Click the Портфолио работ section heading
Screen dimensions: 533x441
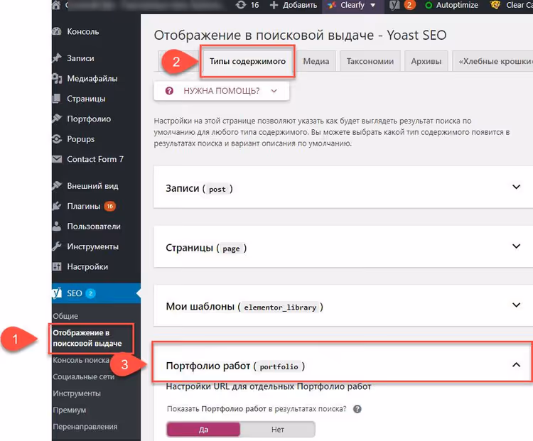235,366
